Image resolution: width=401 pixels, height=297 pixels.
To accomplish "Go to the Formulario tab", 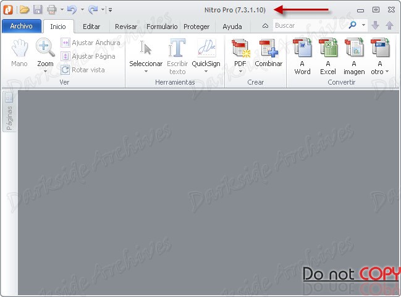I will (x=162, y=27).
